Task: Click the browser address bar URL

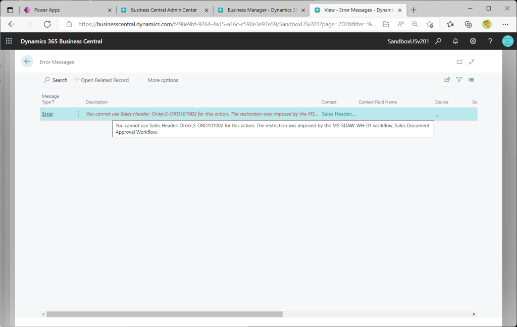Action: [227, 24]
